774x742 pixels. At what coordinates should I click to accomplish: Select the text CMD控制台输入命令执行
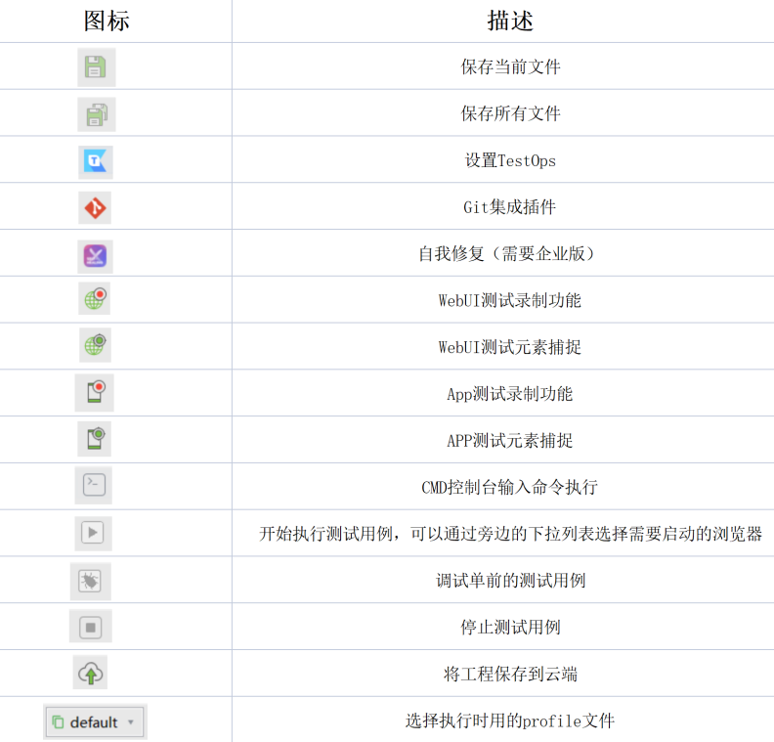click(509, 487)
